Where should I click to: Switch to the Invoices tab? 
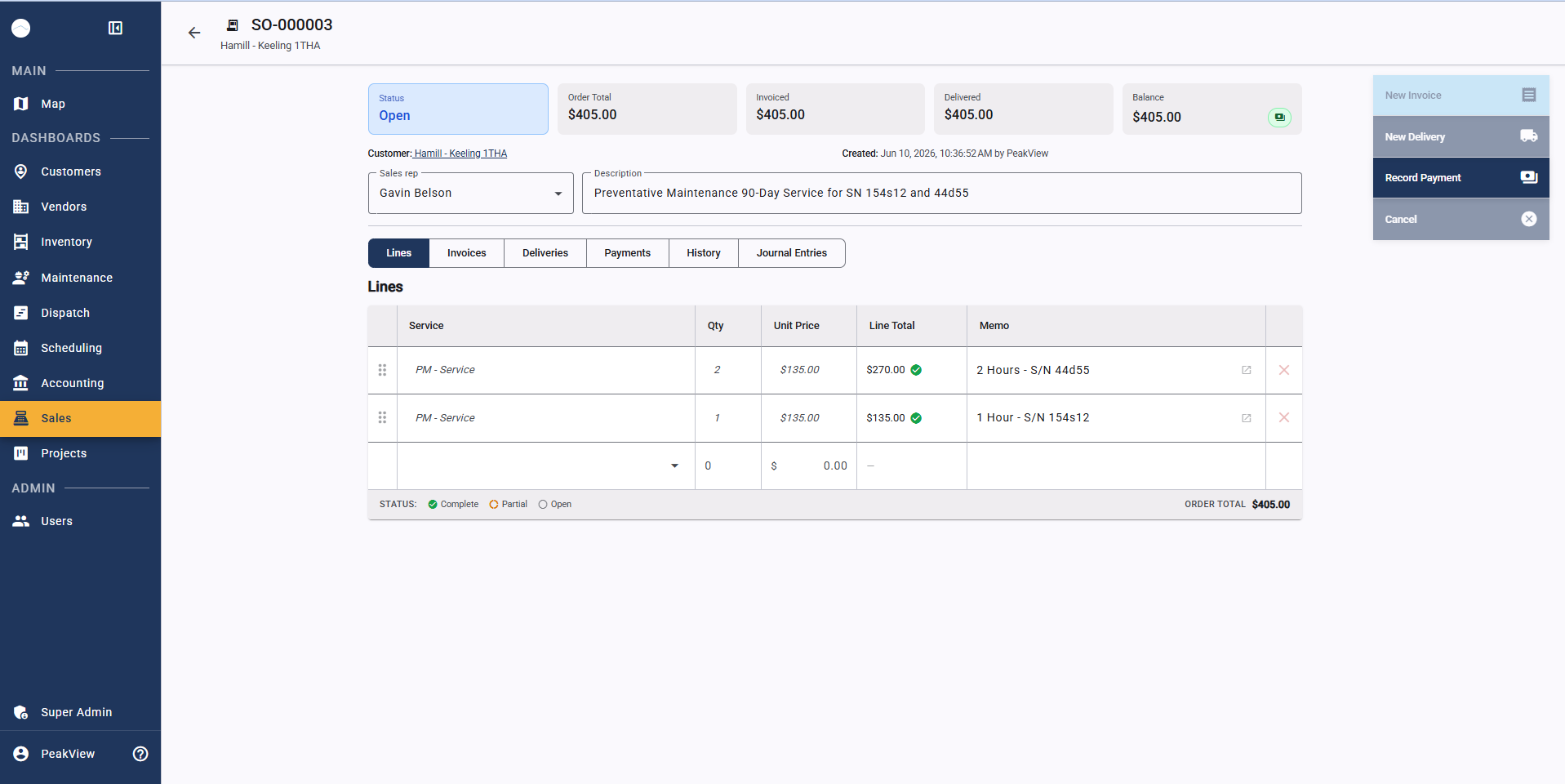coord(467,253)
